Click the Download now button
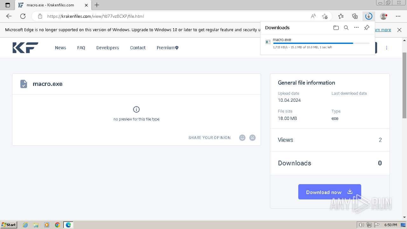 click(330, 192)
